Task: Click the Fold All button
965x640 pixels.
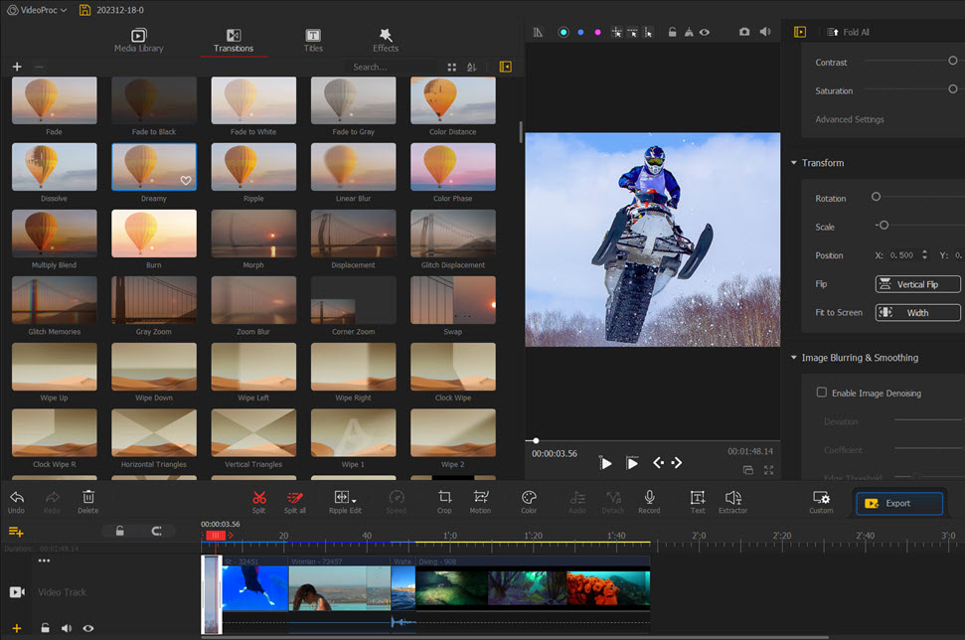Action: pos(850,31)
